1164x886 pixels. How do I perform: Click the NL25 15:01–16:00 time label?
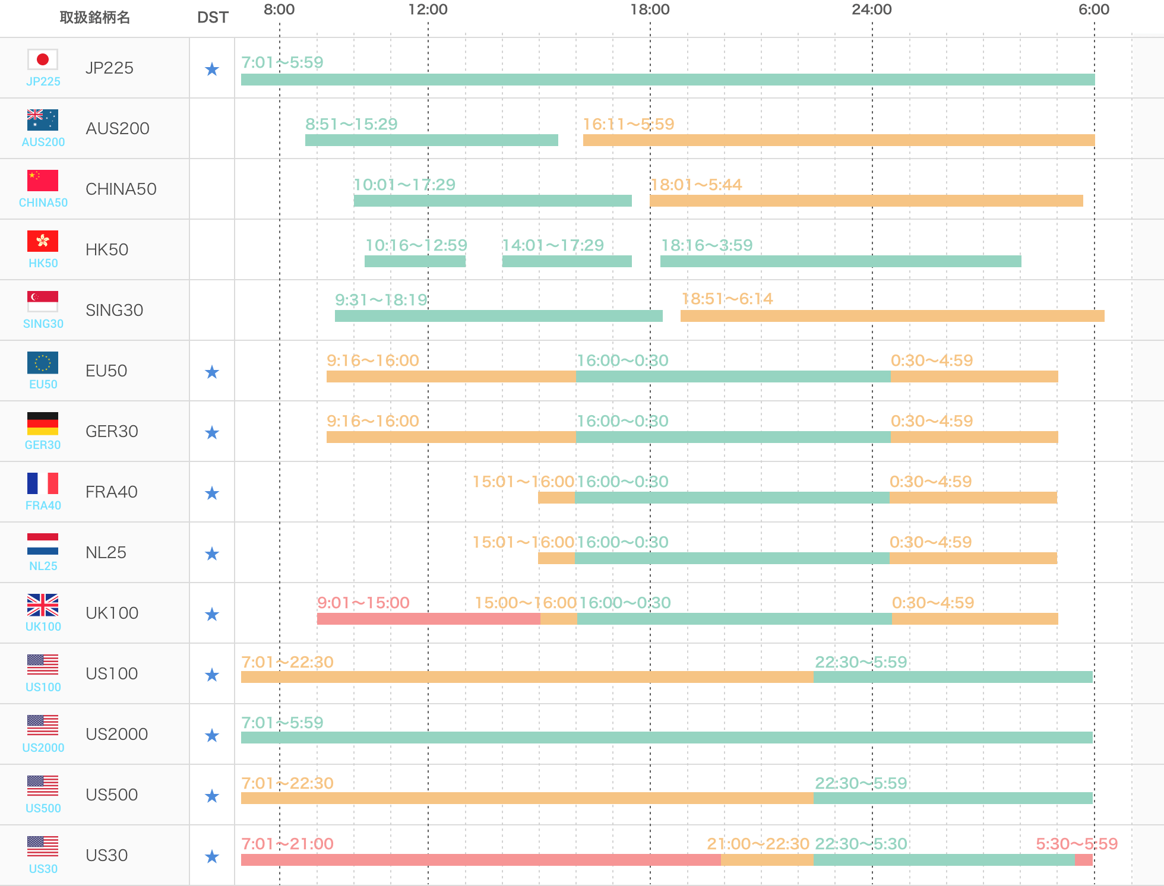(524, 542)
